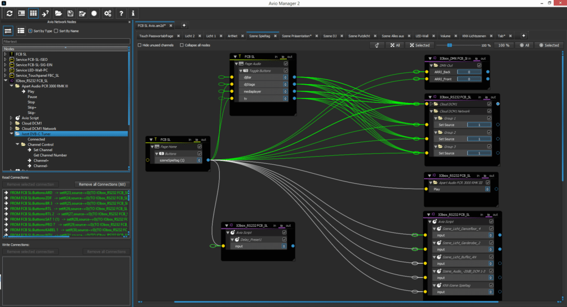
Task: Click the question mark help icon
Action: (121, 13)
